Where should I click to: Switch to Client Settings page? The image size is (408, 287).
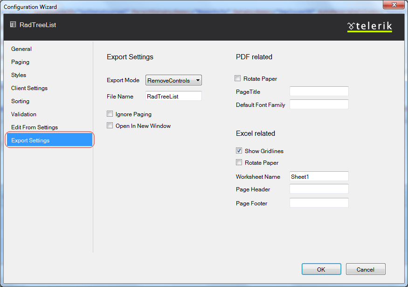29,88
